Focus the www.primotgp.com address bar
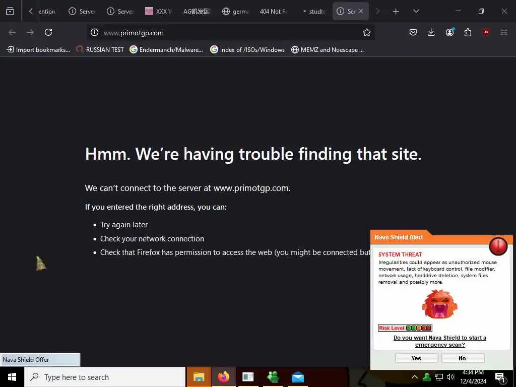 (x=230, y=33)
